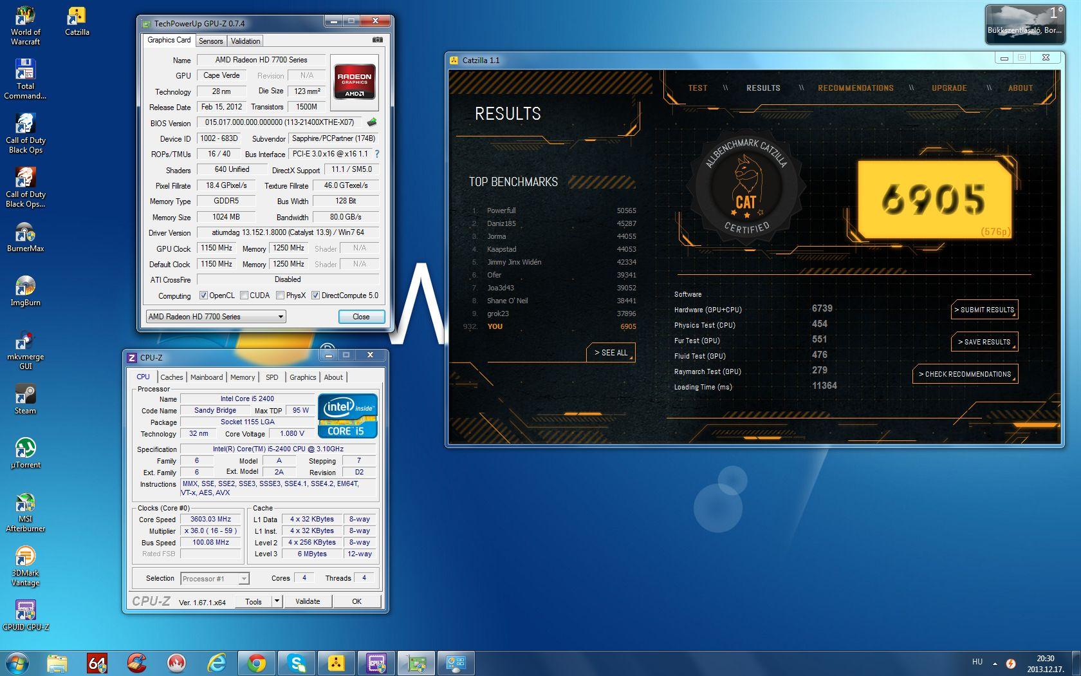This screenshot has height=676, width=1081.
Task: Open Memory tab in CPU-Z
Action: pos(243,377)
